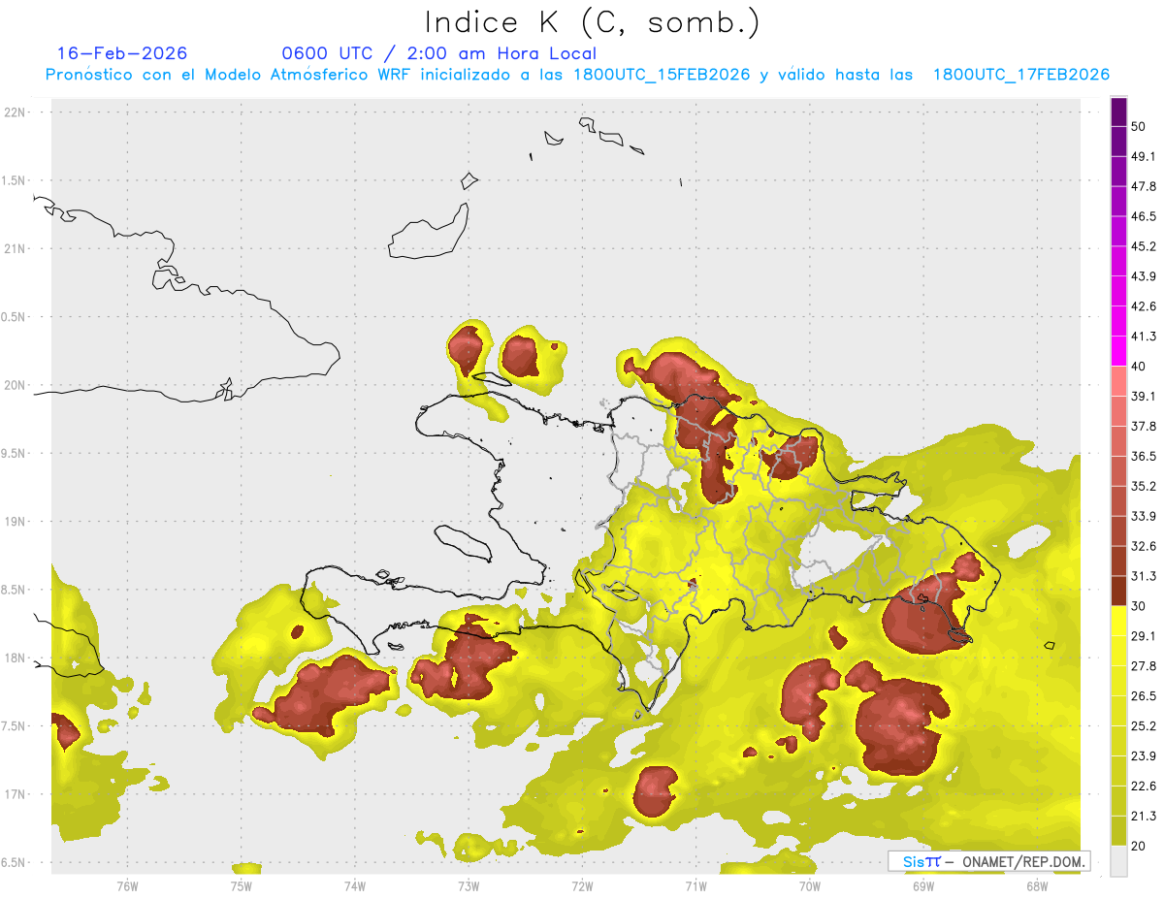Screen dimensions: 1164x899
Task: Select dark purple swatch above the 50 mark
Action: point(1118,112)
